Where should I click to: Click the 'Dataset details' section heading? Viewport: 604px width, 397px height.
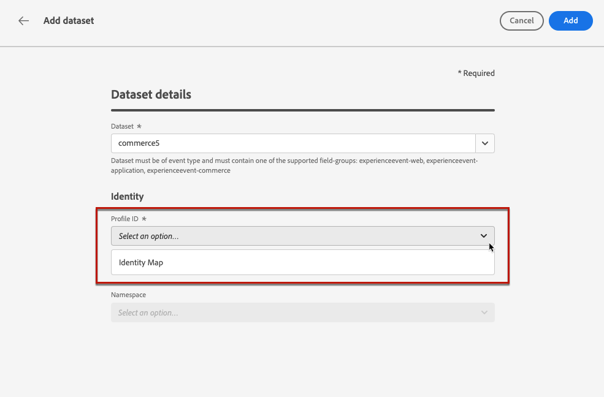(x=151, y=95)
